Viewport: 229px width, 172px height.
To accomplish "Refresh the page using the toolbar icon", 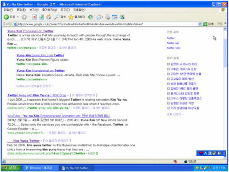I will click(x=42, y=17).
